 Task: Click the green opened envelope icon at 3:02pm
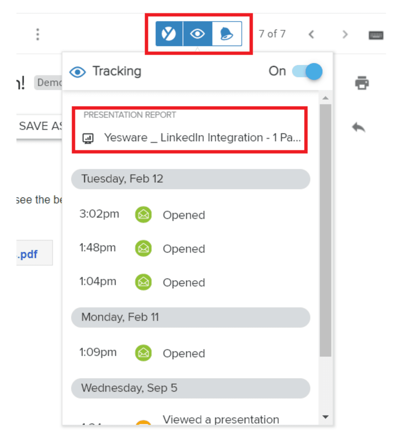click(x=143, y=215)
